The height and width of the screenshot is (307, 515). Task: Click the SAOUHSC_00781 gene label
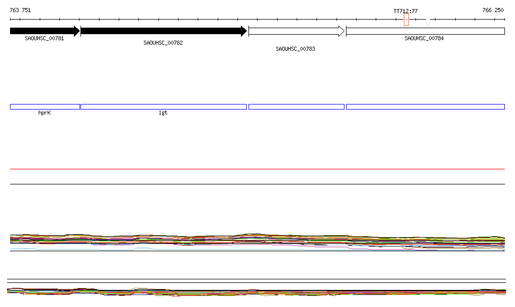click(44, 39)
